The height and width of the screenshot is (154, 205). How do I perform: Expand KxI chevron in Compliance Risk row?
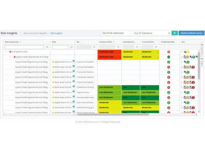[182, 52]
